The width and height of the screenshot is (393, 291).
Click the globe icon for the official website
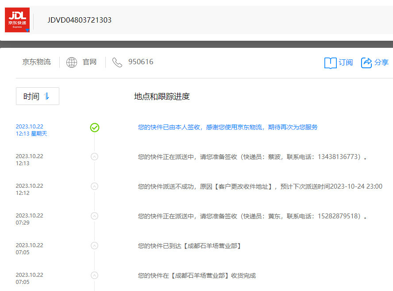coord(72,62)
